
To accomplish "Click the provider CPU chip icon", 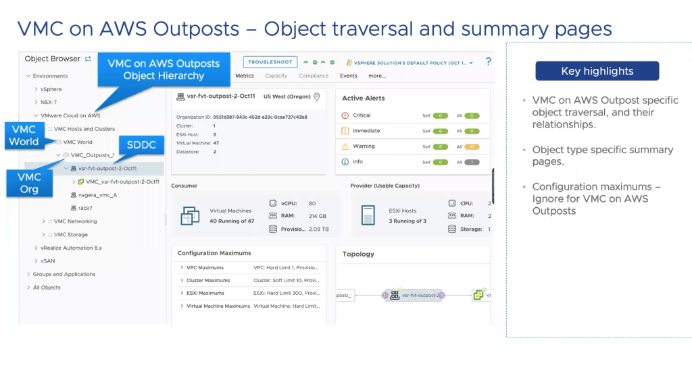I will point(452,203).
